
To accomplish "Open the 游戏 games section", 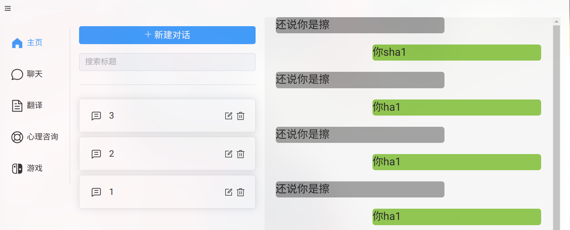I will (x=34, y=168).
